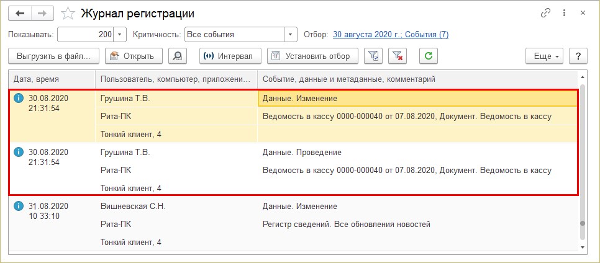
Task: Click Выгрузить в файл button
Action: (x=53, y=56)
